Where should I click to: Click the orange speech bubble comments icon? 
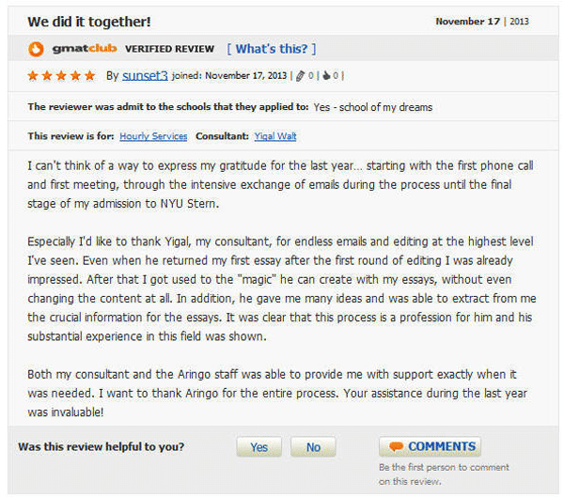396,446
